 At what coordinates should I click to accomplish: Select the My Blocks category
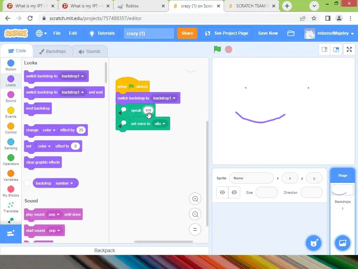(x=11, y=192)
